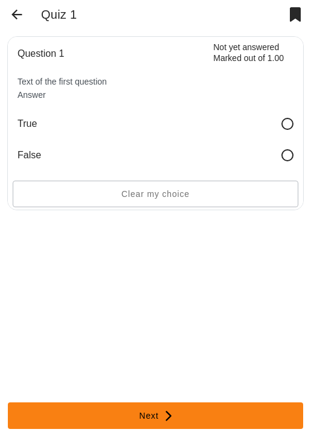Screen dimensions: 311x435
Task: Click the 'Answer' label above the options
Action: click(x=31, y=95)
